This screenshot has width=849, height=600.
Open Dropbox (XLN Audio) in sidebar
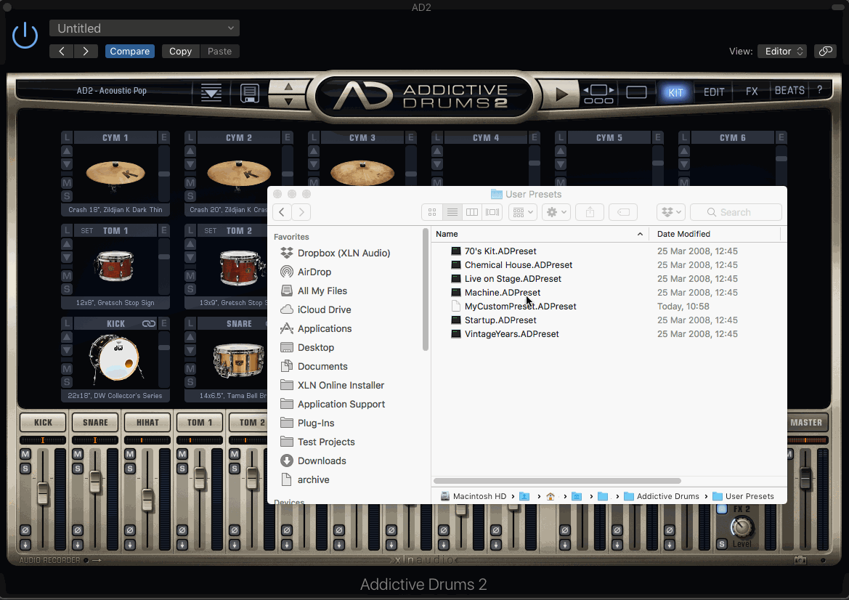pos(344,253)
